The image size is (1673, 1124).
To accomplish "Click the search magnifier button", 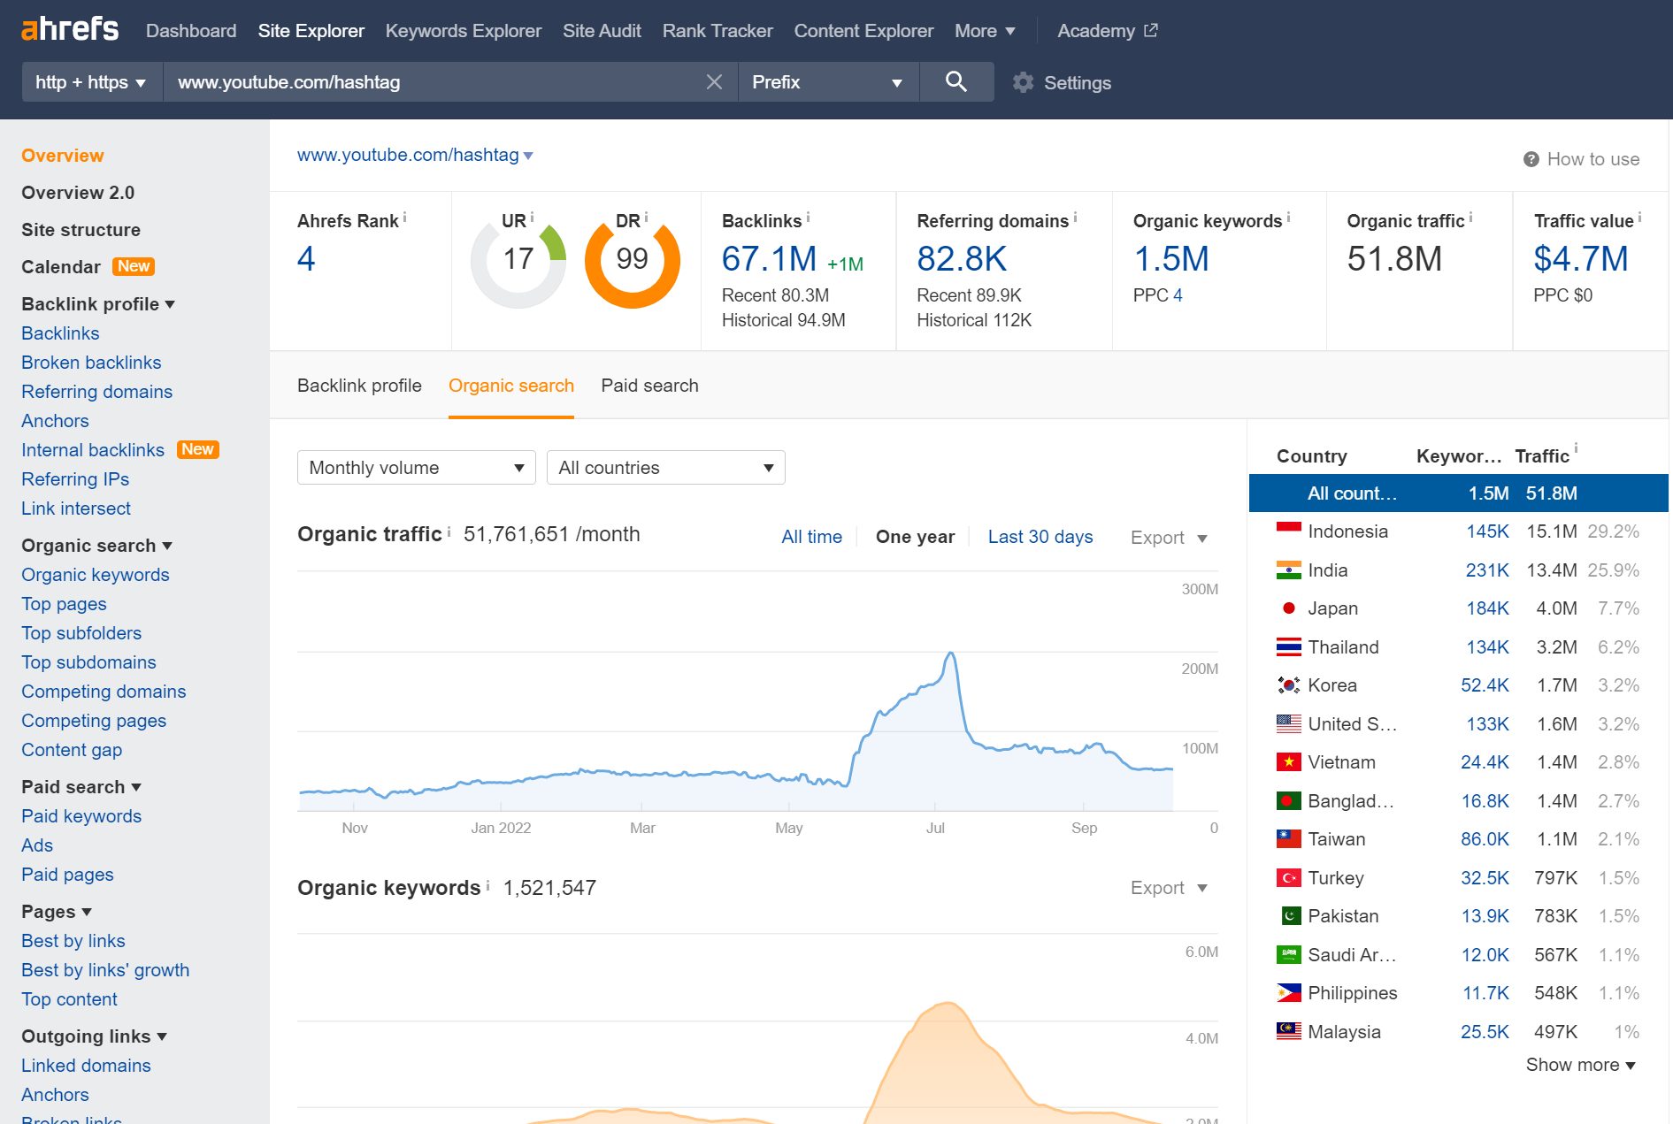I will click(x=955, y=82).
